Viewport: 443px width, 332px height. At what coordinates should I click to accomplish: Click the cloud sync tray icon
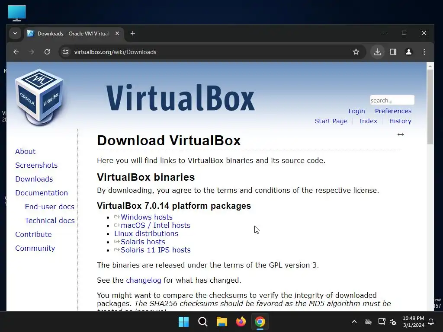point(368,322)
